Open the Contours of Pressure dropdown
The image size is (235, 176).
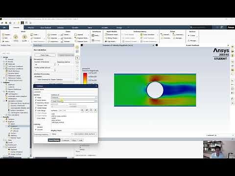tap(74, 97)
